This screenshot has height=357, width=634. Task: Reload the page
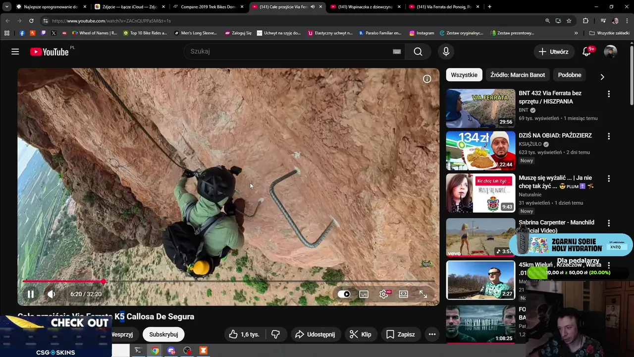coord(31,21)
